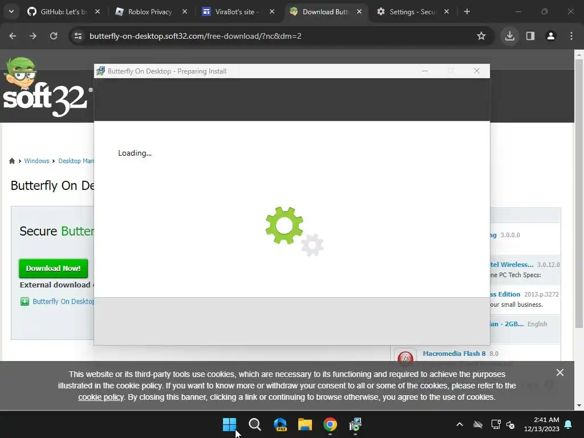Open Chrome from the taskbar
The image size is (584, 438).
(330, 424)
